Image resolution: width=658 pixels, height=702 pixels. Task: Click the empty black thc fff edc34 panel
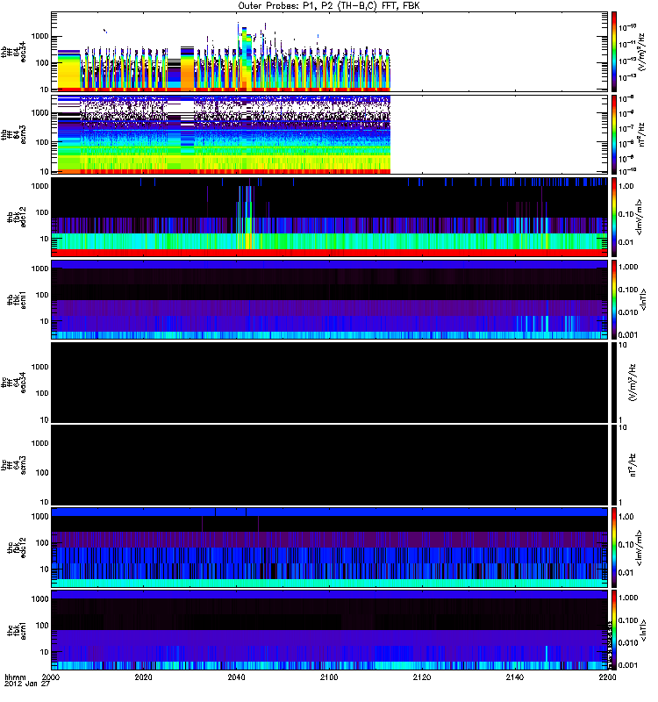click(329, 381)
